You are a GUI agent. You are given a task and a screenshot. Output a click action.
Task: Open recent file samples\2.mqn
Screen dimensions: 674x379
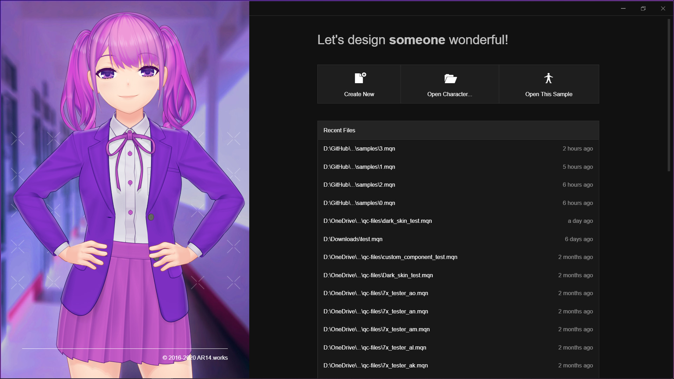pyautogui.click(x=359, y=185)
